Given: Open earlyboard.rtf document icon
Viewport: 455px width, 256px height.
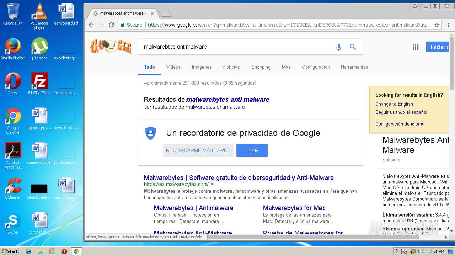Looking at the screenshot, I should [x=66, y=14].
